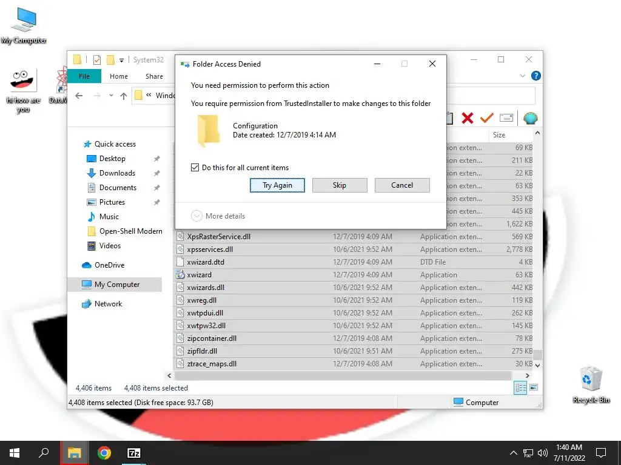Go back with the left arrow
The image size is (621, 465).
click(x=79, y=96)
